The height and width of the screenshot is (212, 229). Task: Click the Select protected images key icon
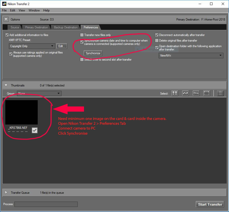(196, 93)
